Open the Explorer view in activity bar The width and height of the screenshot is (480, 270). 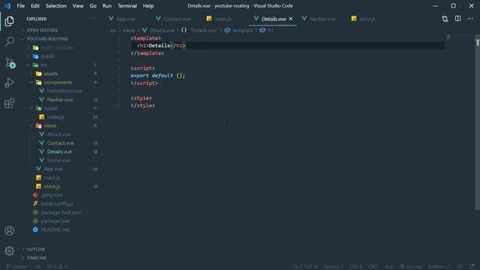(9, 21)
